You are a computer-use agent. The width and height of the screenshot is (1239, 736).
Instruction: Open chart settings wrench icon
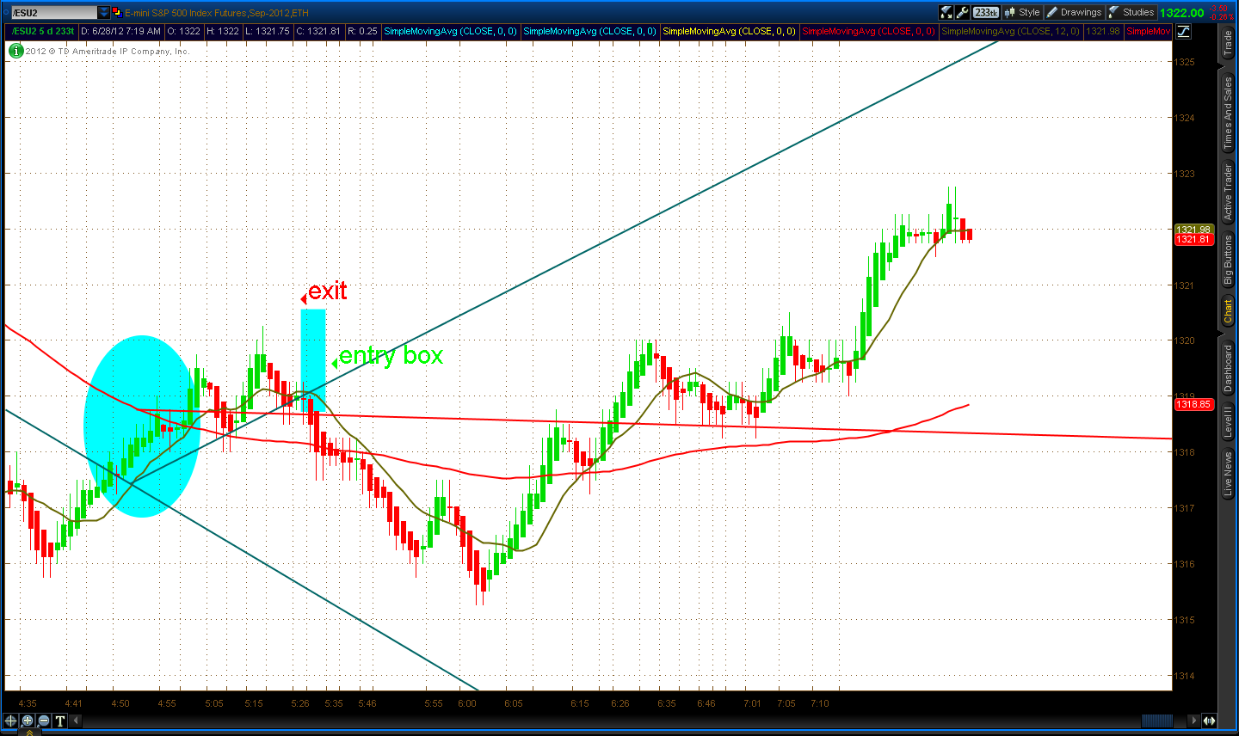(963, 13)
